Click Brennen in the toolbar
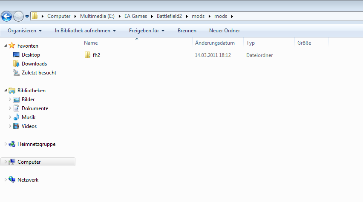363x202 pixels. click(x=187, y=31)
